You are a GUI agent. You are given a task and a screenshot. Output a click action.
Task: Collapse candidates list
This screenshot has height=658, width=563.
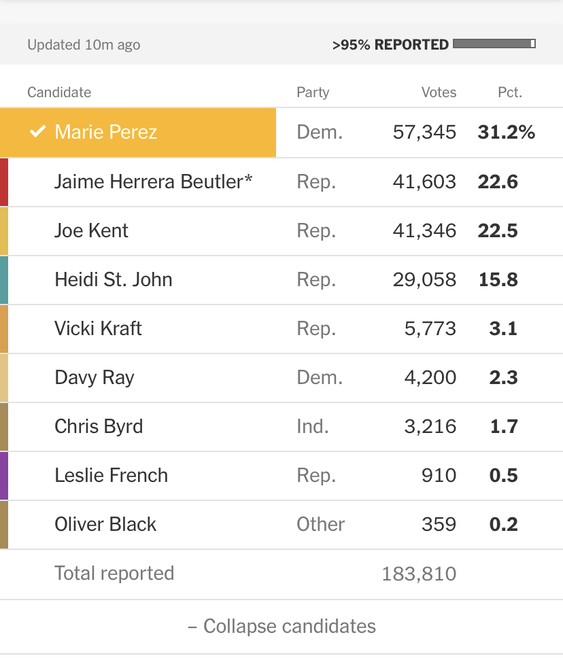[x=281, y=626]
